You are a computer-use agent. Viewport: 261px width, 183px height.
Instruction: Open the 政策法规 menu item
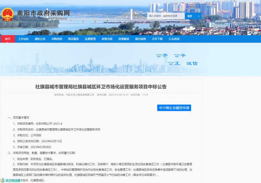[x=107, y=39]
